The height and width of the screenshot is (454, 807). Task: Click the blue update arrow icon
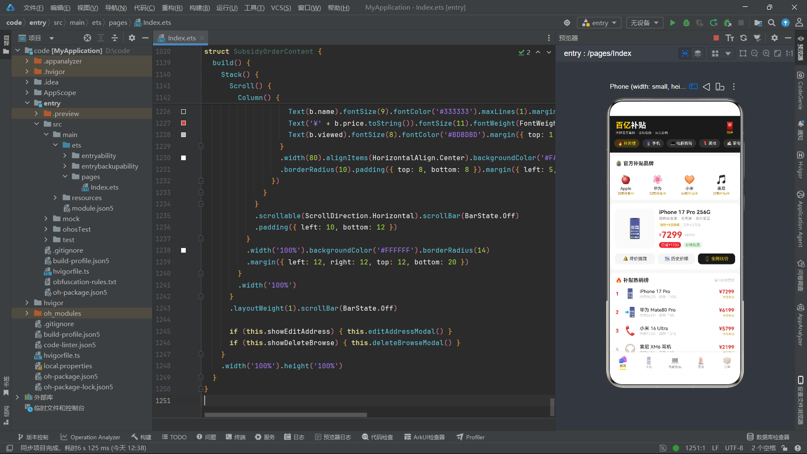tap(785, 23)
